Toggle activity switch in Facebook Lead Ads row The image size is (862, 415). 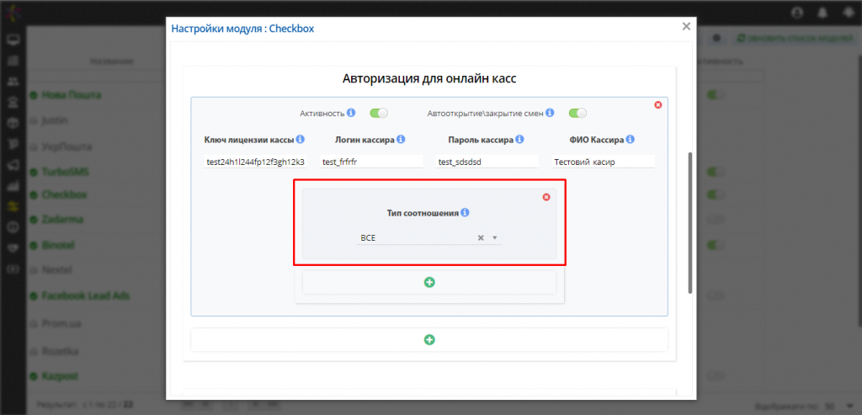point(716,295)
